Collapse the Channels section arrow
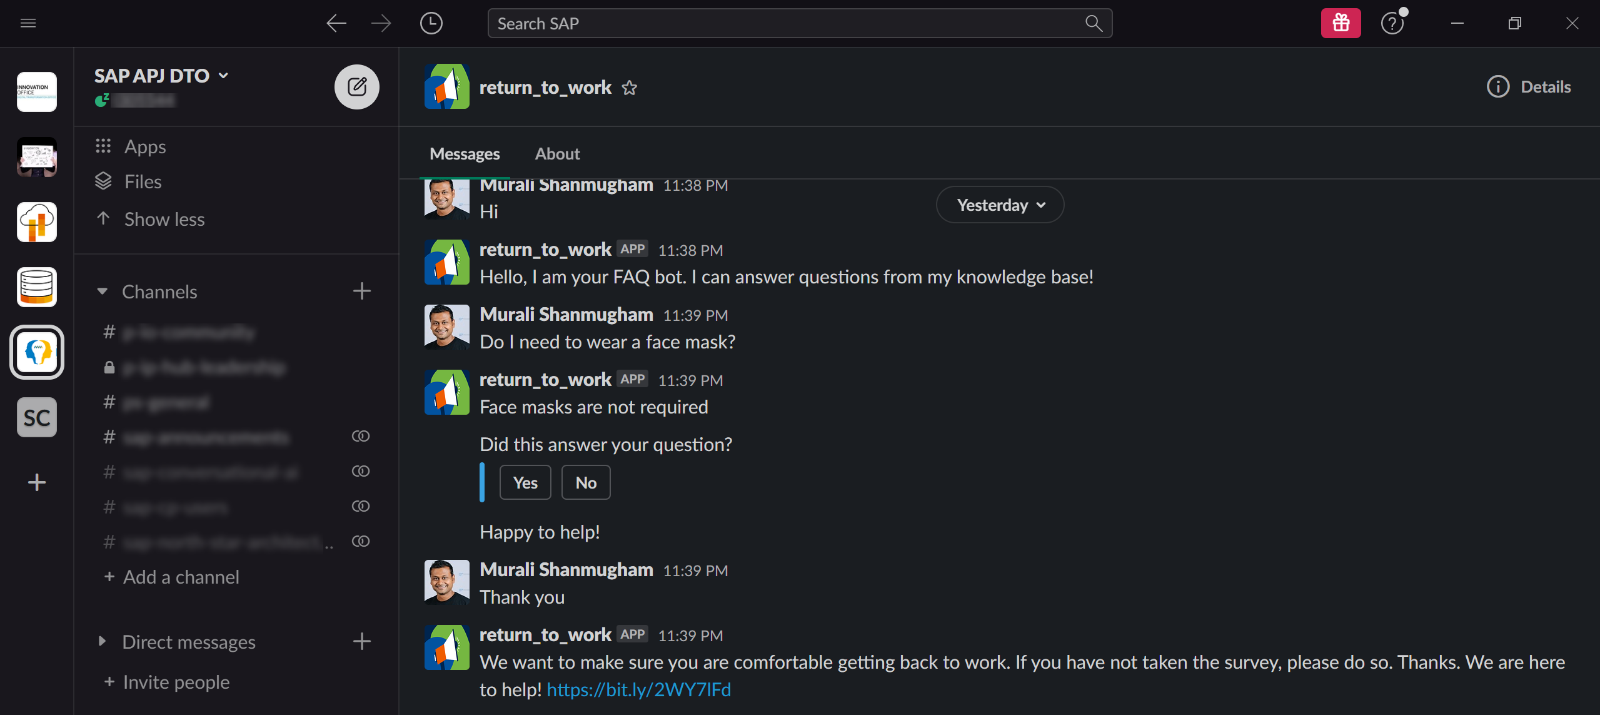 (x=103, y=292)
